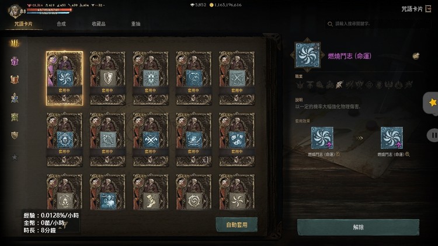438x246 pixels.
Task: Toggle the icon right of 燃燒鬥志 title
Action: click(416, 56)
